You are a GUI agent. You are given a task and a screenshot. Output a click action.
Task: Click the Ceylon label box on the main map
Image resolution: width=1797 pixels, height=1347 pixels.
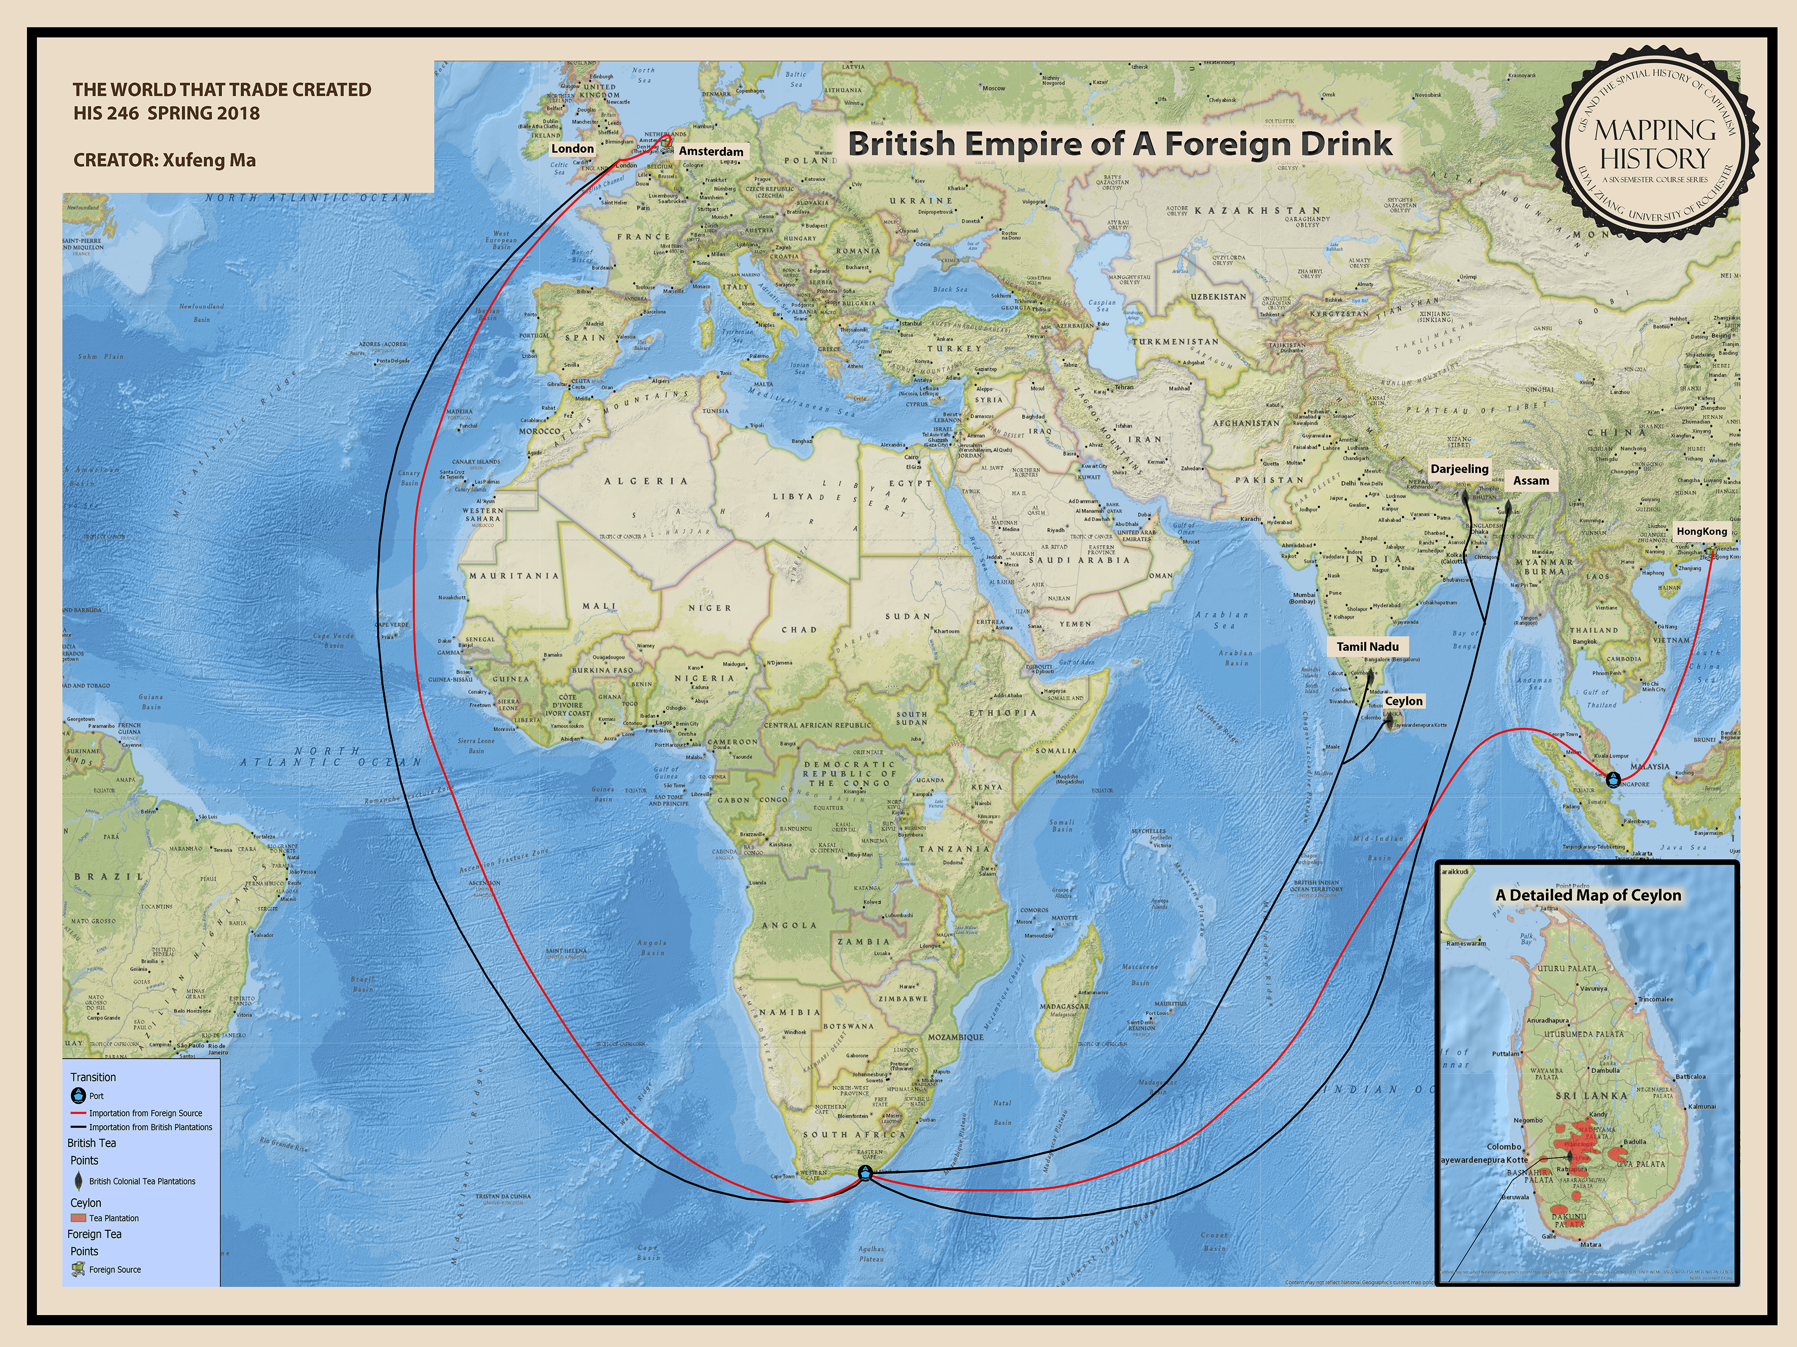point(1404,701)
